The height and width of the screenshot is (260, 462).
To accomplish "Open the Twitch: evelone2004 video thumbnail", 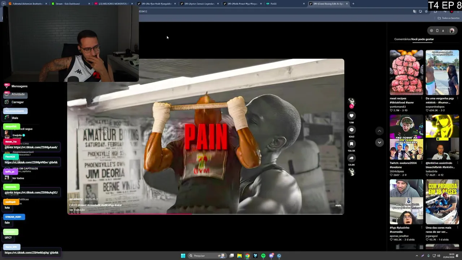I will tap(406, 137).
